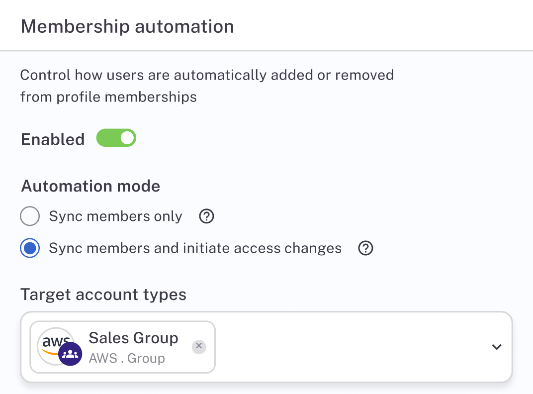Click the question mark beside initiate access changes
The image size is (533, 394).
[x=365, y=248]
